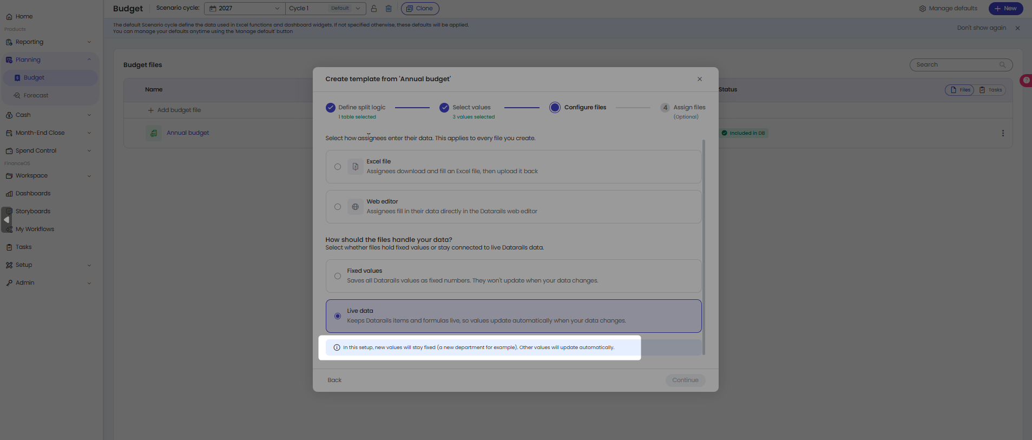This screenshot has height=440, width=1032.
Task: Click Don't show again link
Action: tap(981, 28)
